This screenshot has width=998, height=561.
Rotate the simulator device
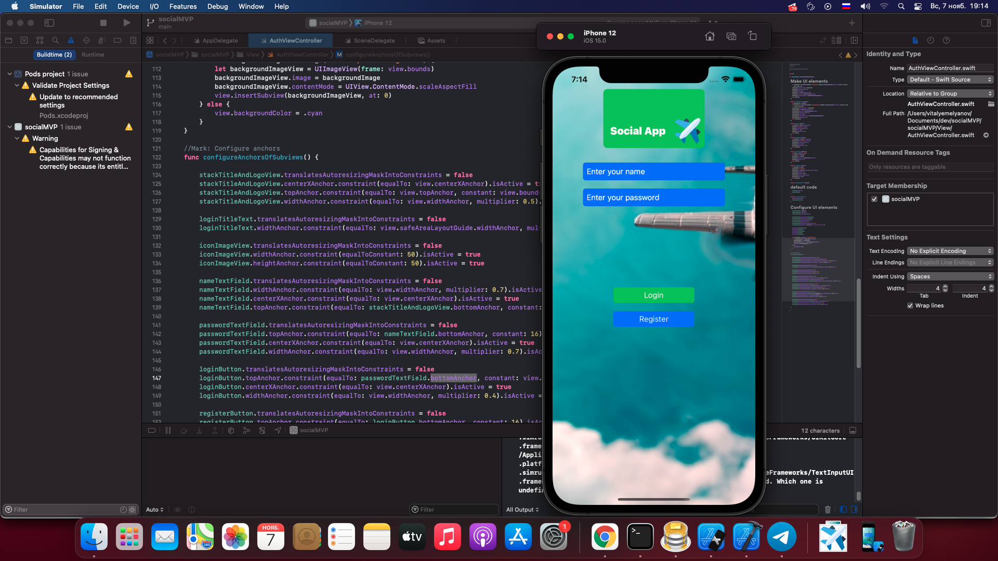point(753,36)
